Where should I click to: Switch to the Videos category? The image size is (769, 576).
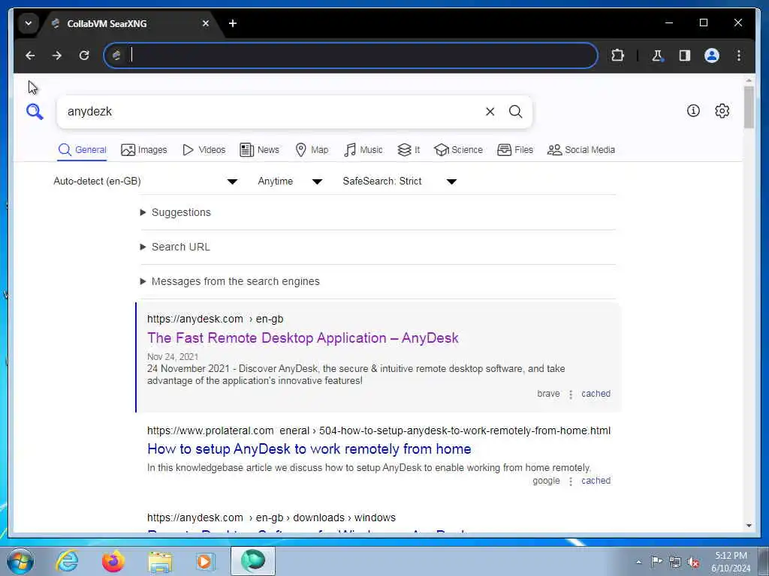(x=204, y=150)
